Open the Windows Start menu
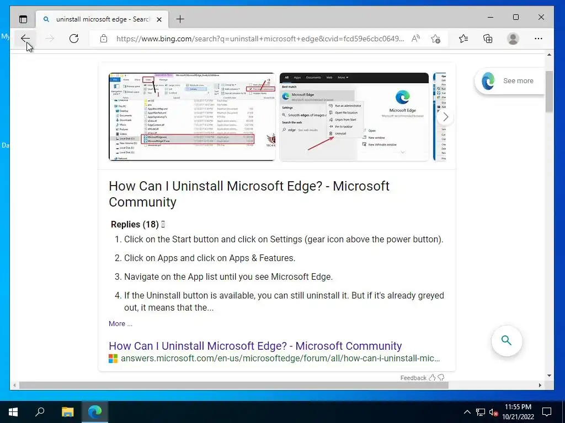 pyautogui.click(x=13, y=412)
